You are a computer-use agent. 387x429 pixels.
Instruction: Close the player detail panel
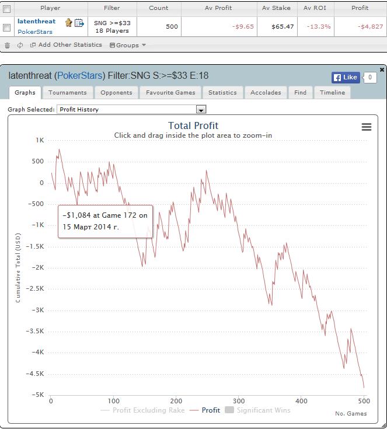(382, 70)
